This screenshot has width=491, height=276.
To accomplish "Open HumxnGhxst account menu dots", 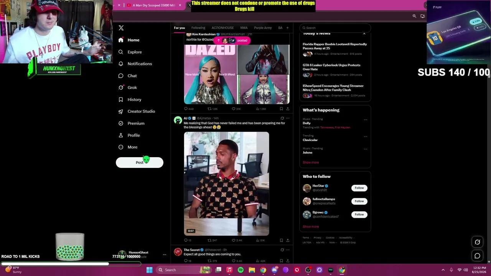I will 165,255.
